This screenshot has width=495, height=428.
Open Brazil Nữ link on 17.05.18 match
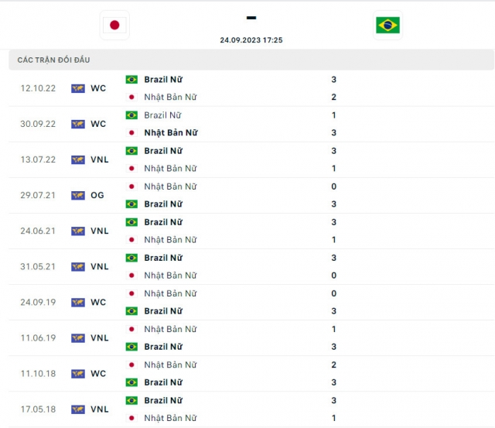163,400
